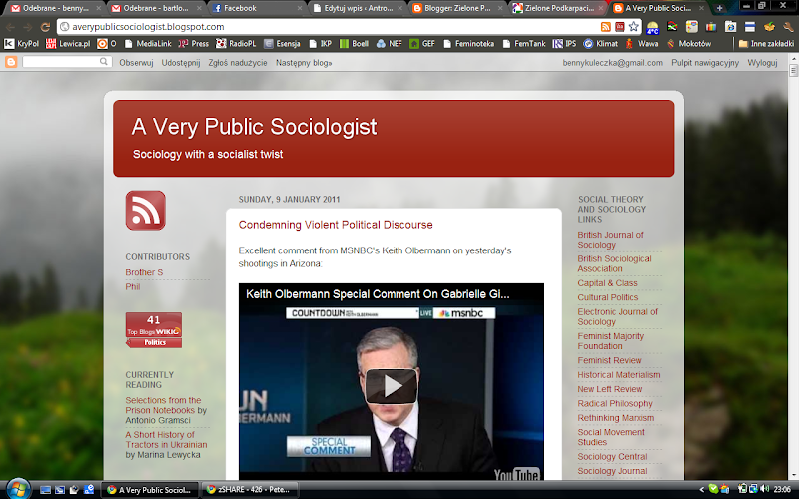Screen dimensions: 799x499
Task: Click the A Very Public Sociologist blog title
Action: tap(254, 127)
